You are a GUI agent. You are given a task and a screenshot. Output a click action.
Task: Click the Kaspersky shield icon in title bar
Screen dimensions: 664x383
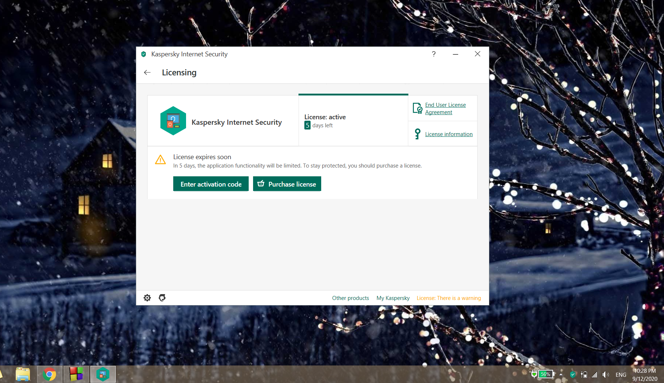pos(144,54)
